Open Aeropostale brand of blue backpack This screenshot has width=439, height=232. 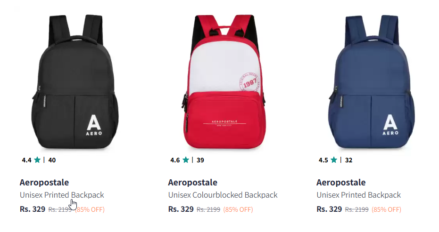pyautogui.click(x=341, y=182)
